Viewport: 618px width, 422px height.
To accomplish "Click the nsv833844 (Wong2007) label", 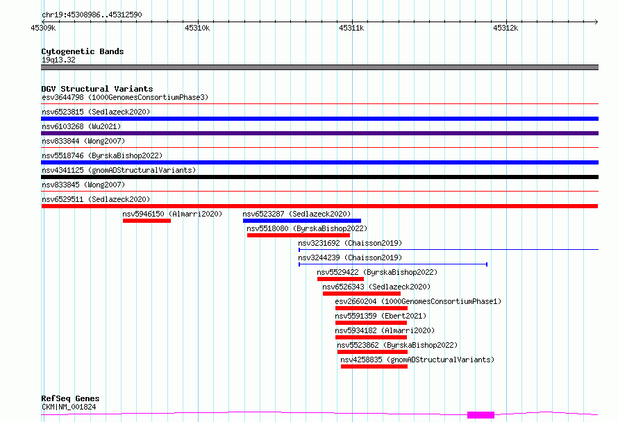I will 83,141.
